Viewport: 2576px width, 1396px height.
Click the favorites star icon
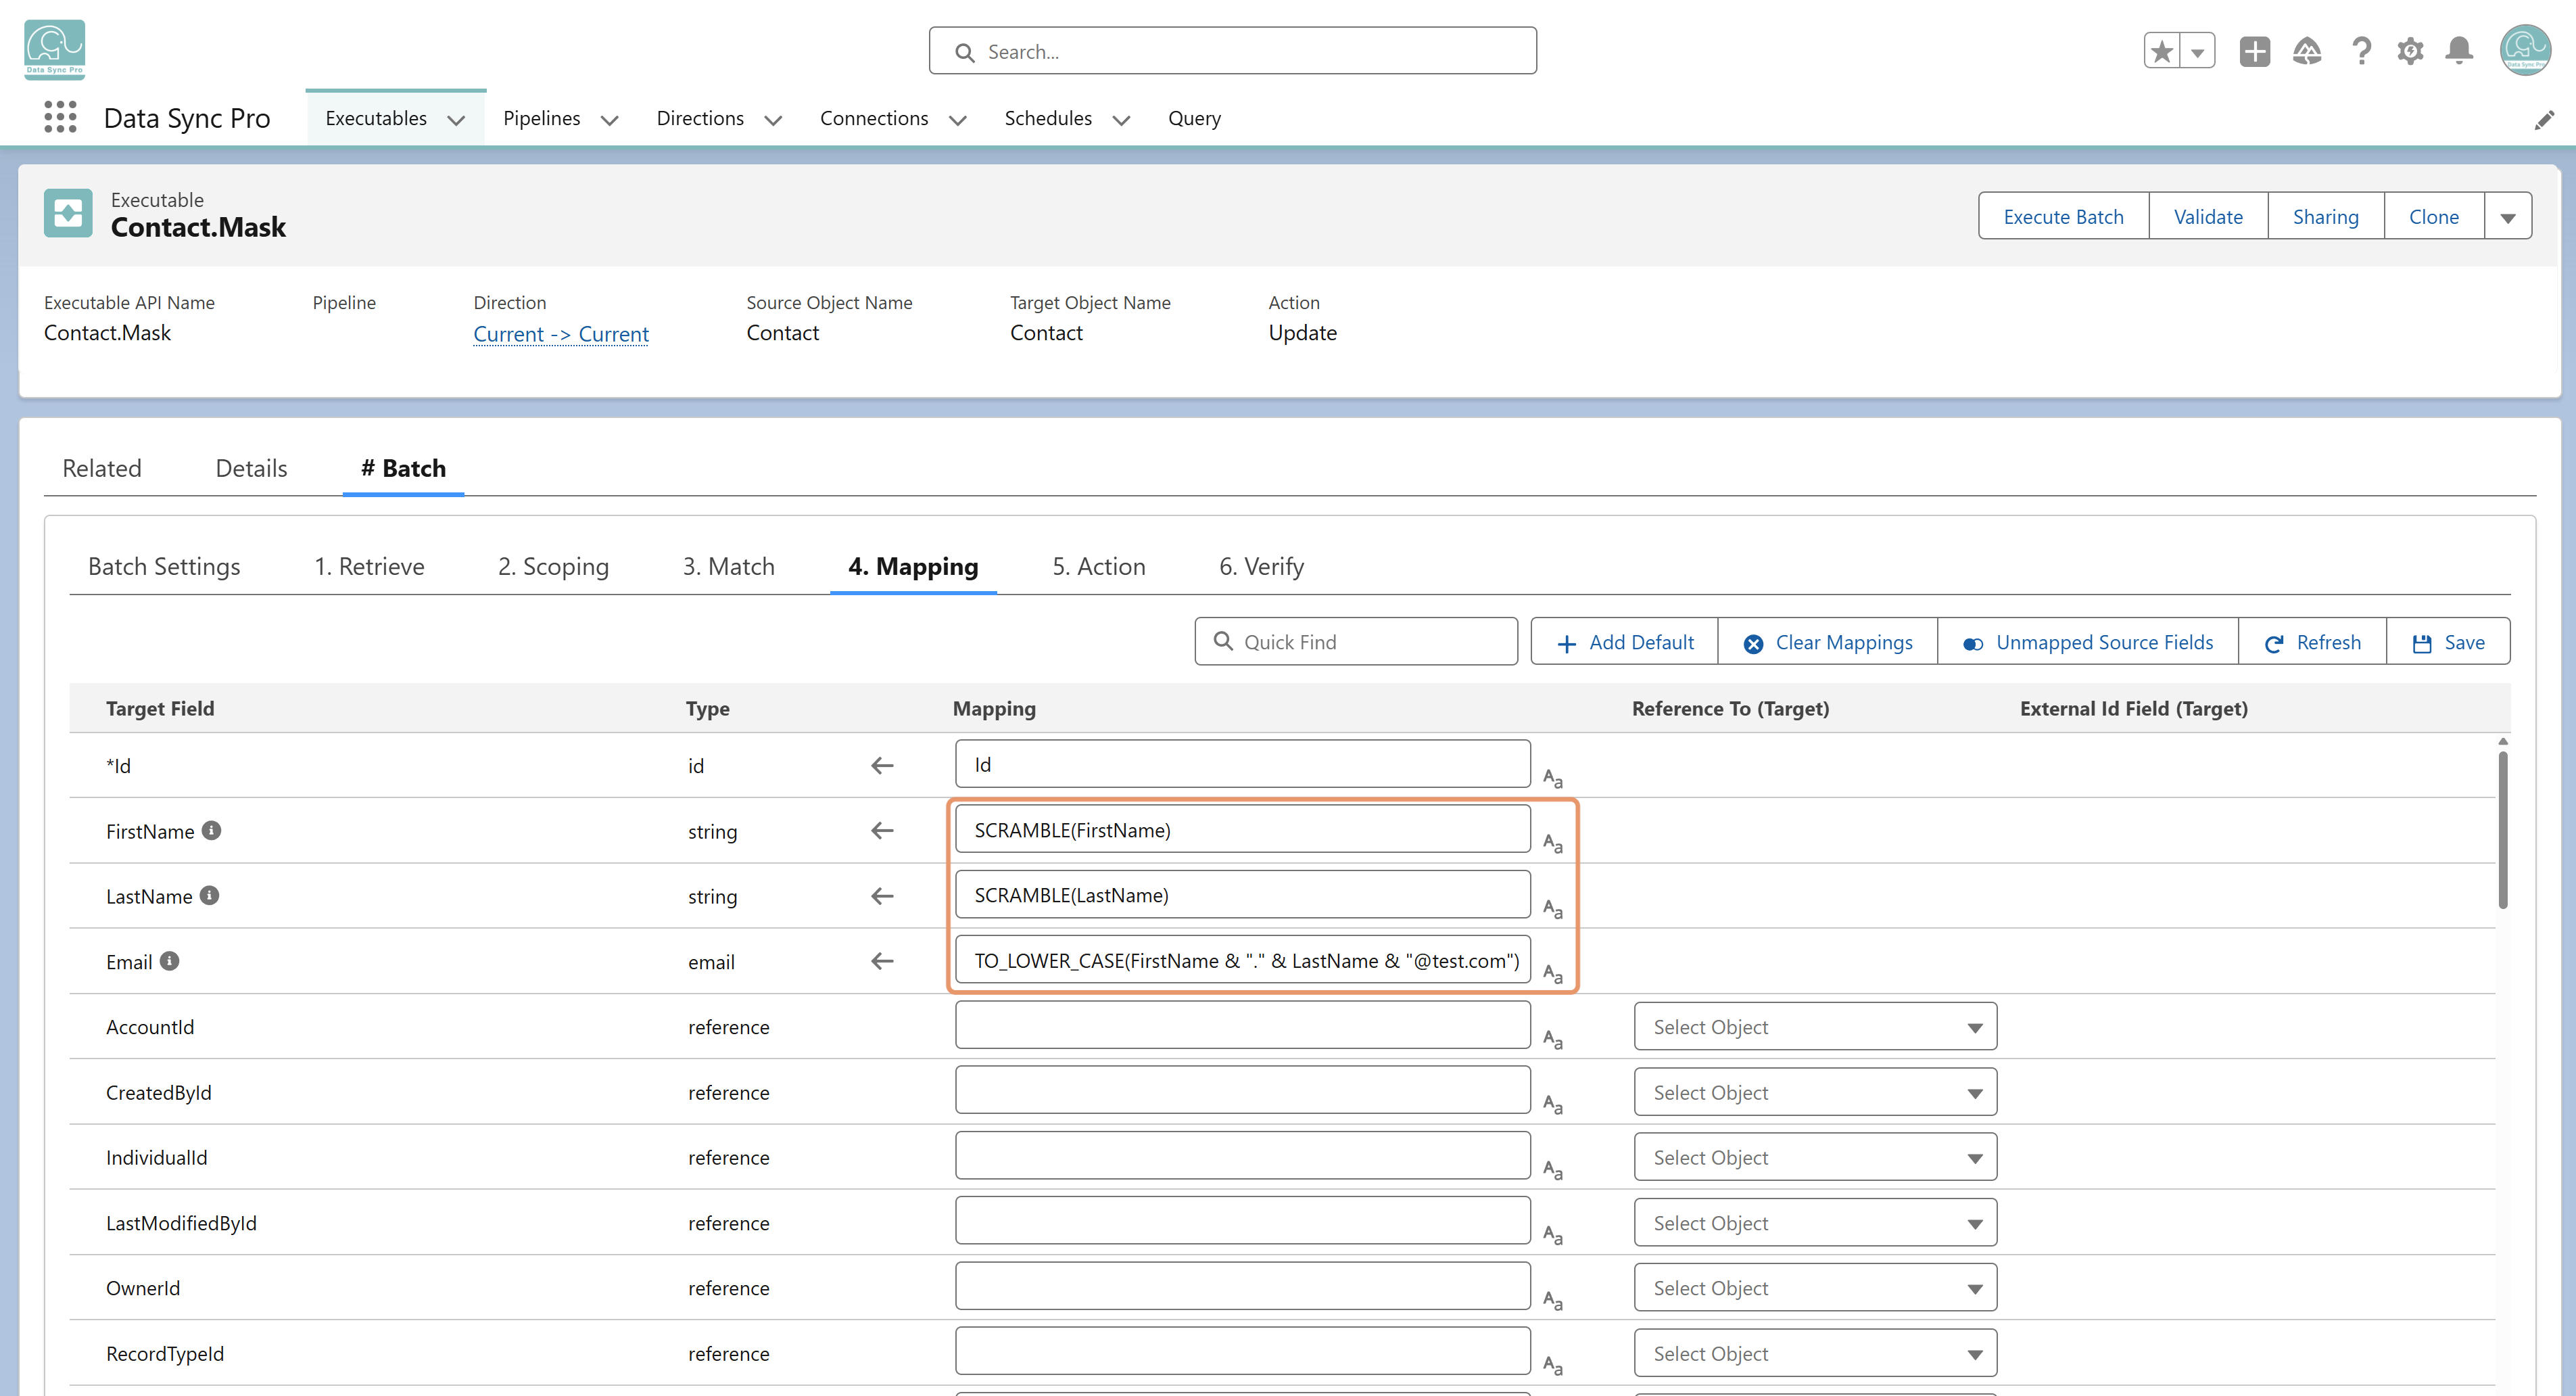pyautogui.click(x=2162, y=51)
